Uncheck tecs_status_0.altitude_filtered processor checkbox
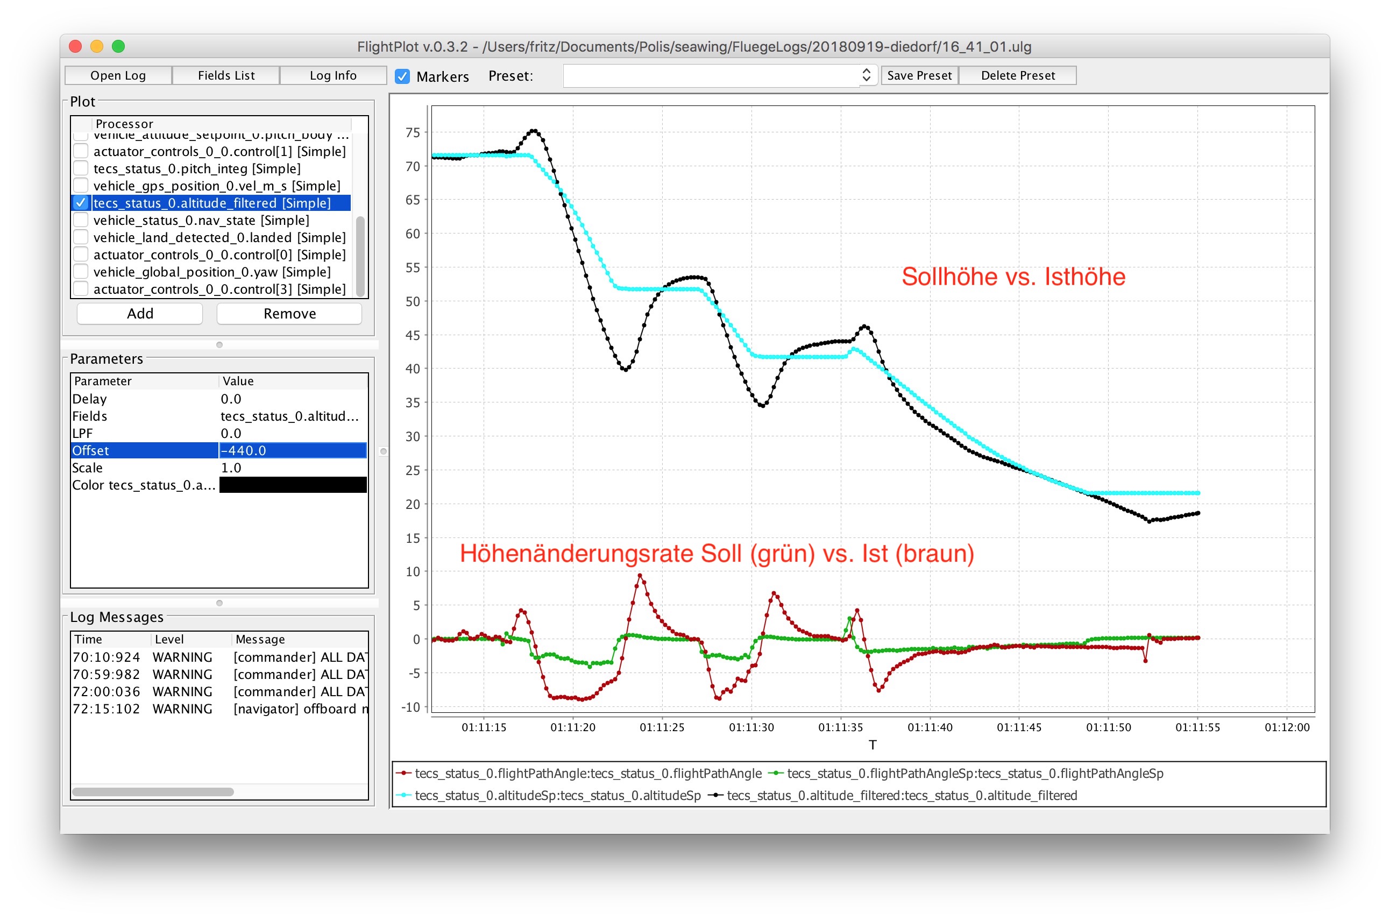 tap(81, 203)
